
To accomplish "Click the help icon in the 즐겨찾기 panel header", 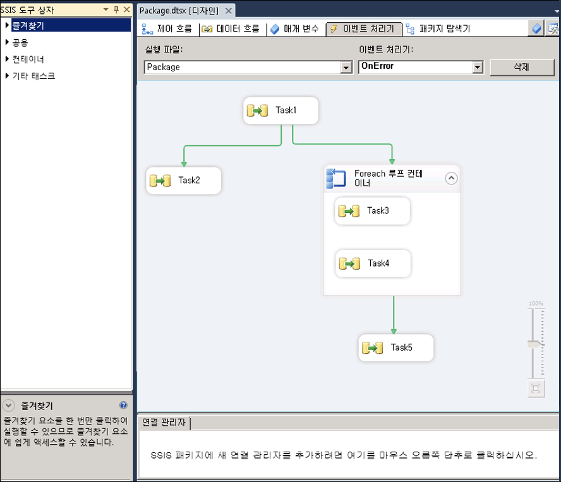I will tap(124, 405).
